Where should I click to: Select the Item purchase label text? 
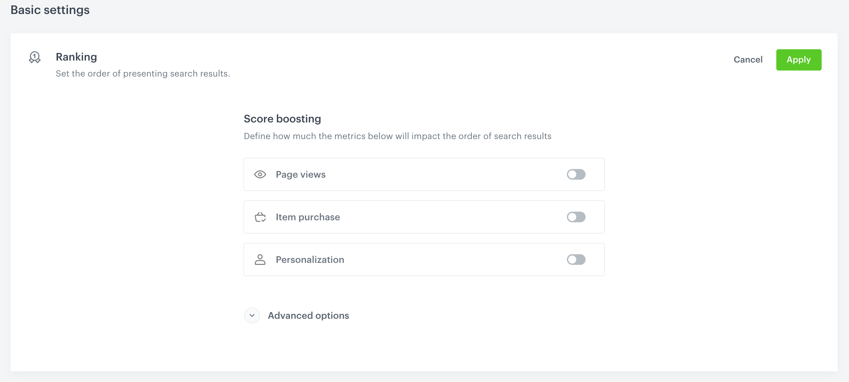[307, 217]
